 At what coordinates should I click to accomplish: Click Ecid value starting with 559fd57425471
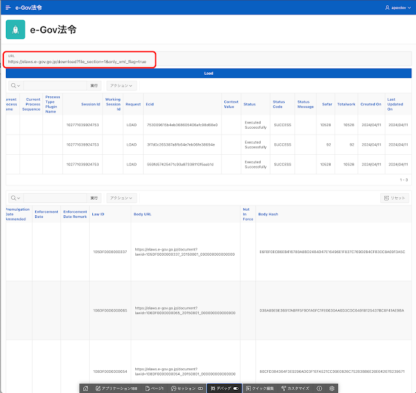point(180,165)
